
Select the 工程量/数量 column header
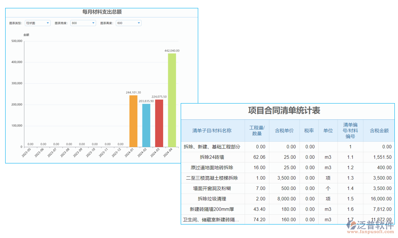click(x=257, y=131)
